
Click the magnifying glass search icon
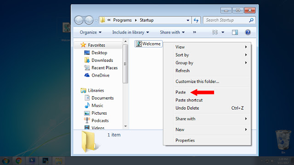[x=251, y=20]
